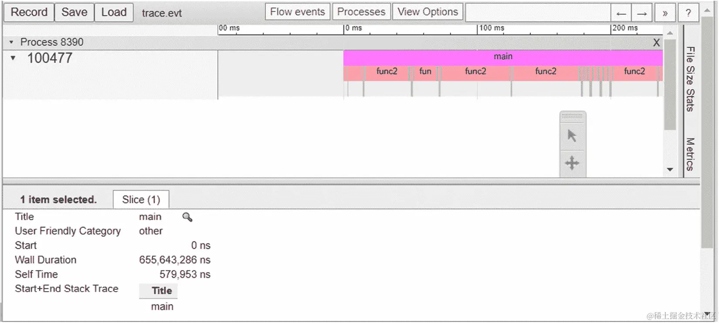Image resolution: width=719 pixels, height=323 pixels.
Task: Click the Record button
Action: coord(29,12)
